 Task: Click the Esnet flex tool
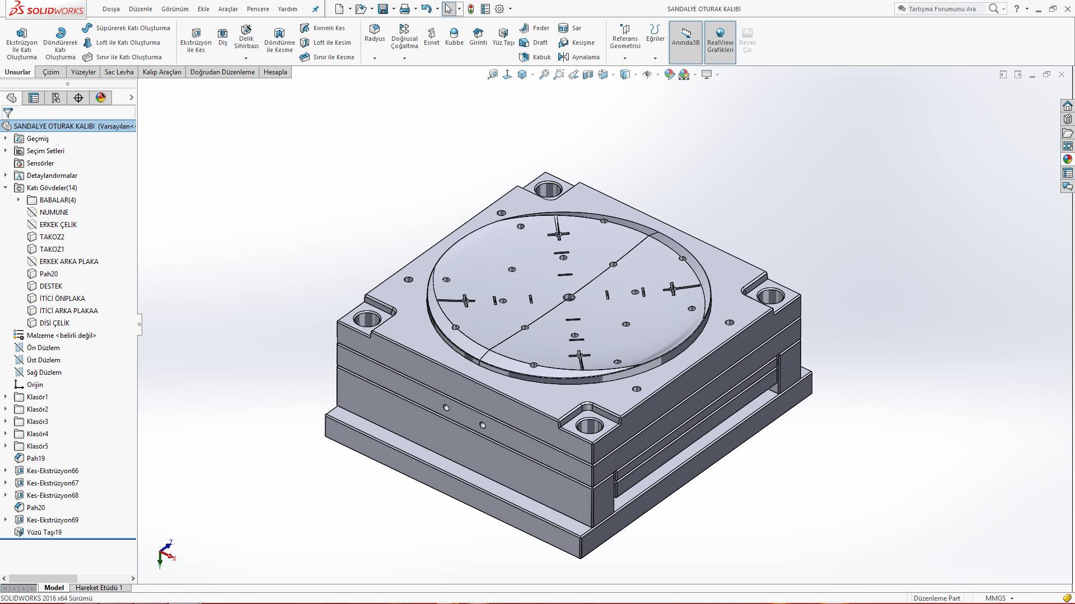coord(432,37)
